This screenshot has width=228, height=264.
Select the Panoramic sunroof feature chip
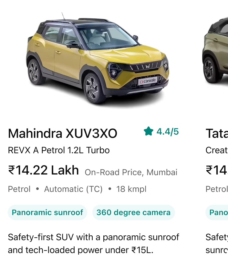pyautogui.click(x=47, y=212)
